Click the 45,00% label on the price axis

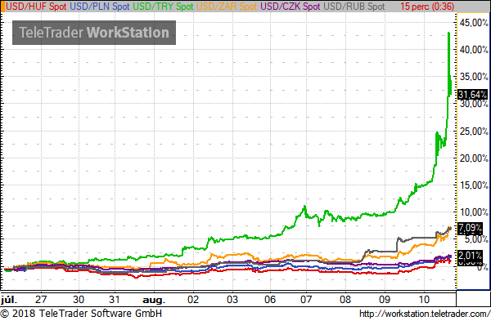pyautogui.click(x=474, y=23)
